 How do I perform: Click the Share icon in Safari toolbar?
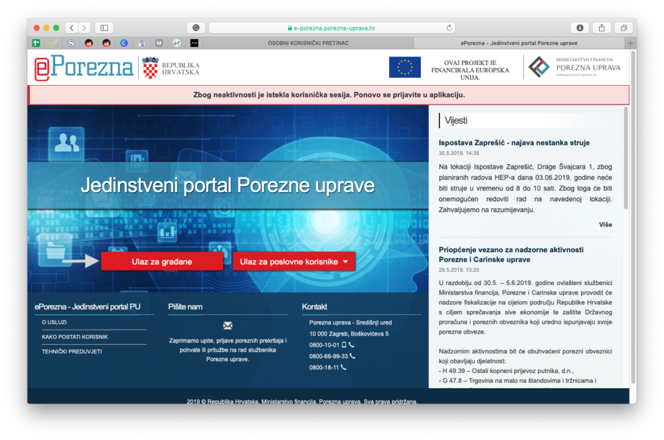coord(601,28)
